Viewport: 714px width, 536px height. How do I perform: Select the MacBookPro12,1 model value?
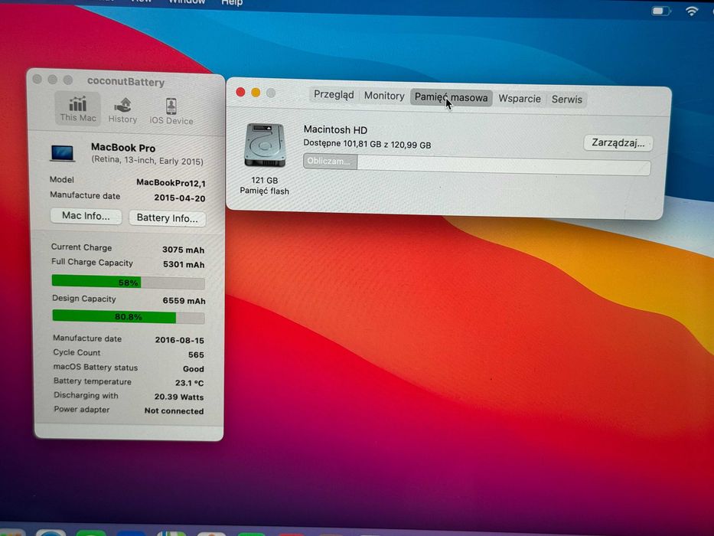[x=171, y=183]
